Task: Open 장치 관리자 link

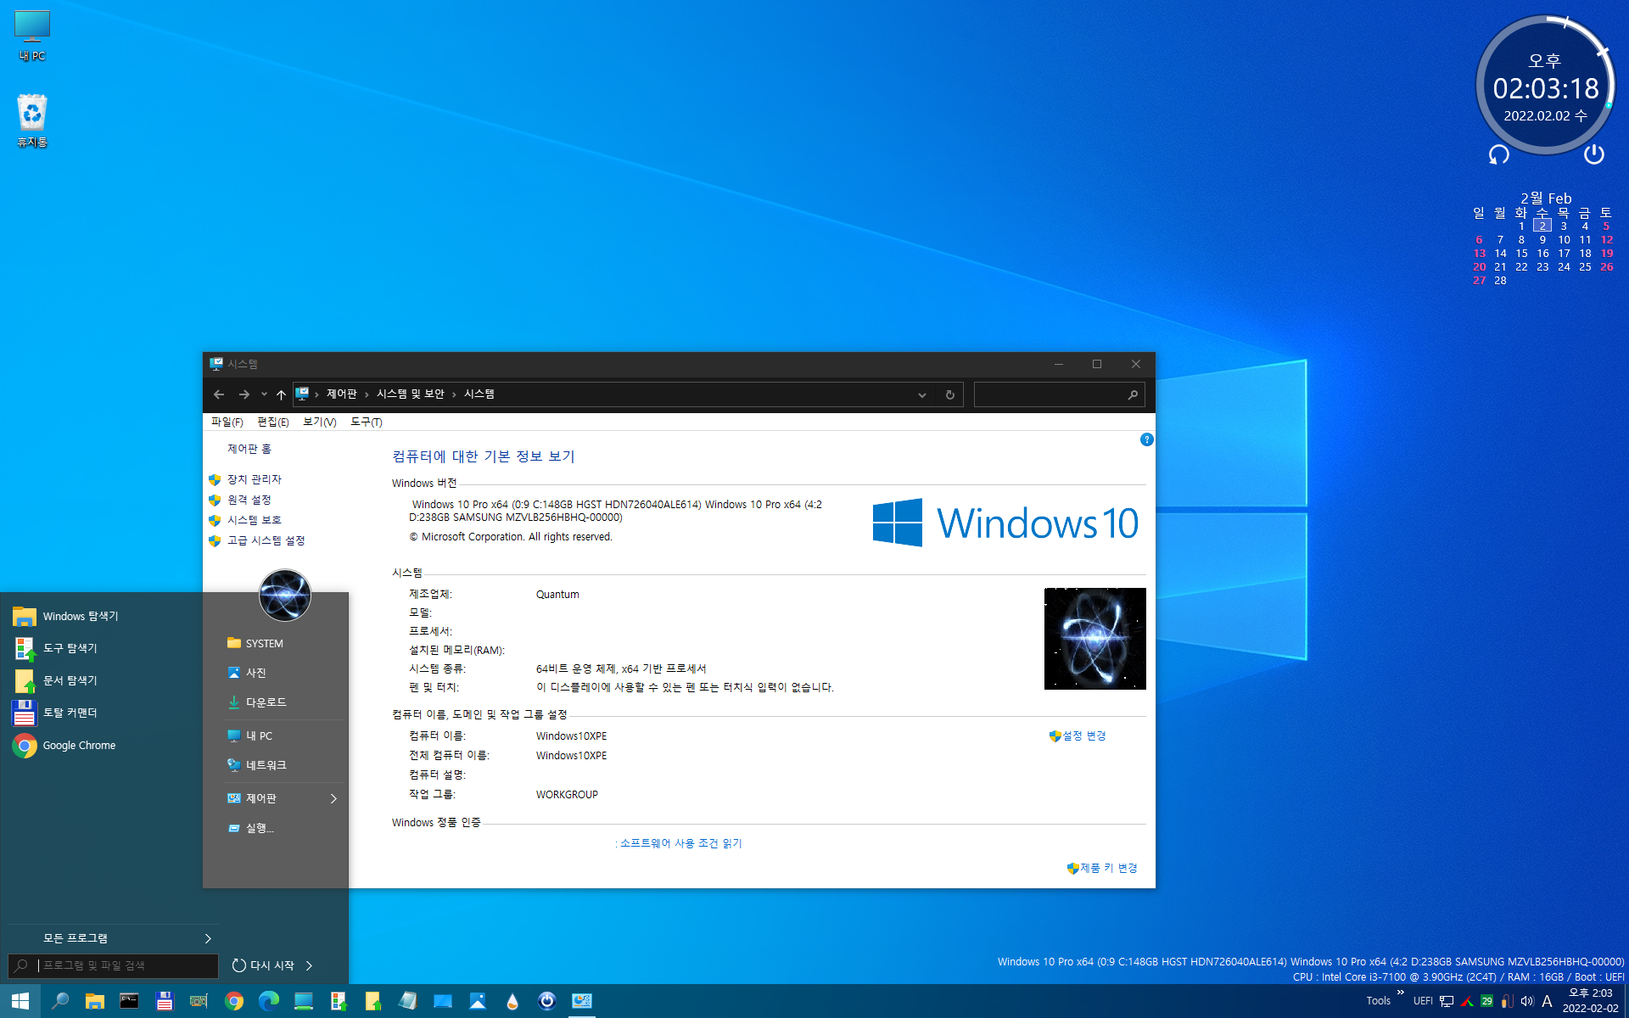Action: point(254,479)
